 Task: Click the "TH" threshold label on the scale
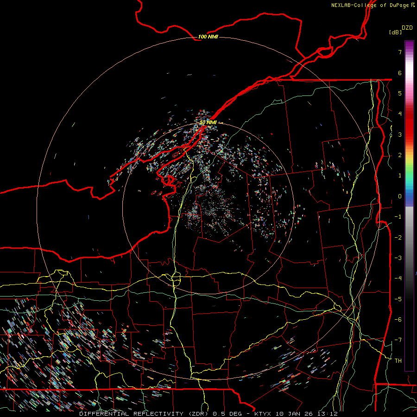(x=398, y=360)
